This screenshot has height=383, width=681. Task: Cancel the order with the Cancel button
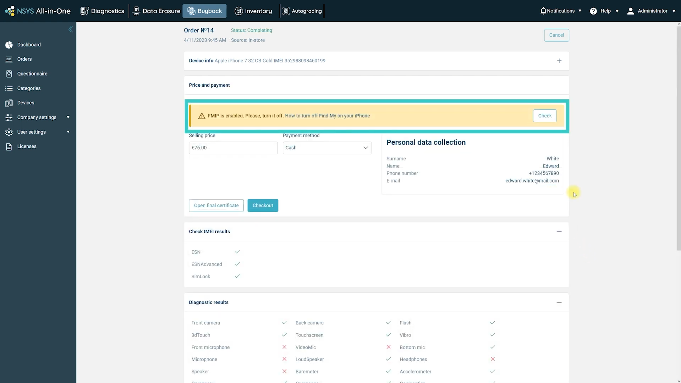coord(556,35)
